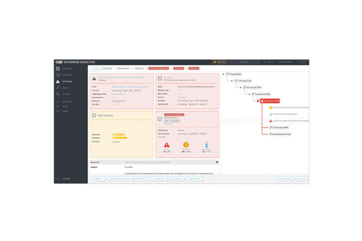Open the Dashboard icon in the sidebar
Viewport: 362px width, 241px height.
[x=58, y=68]
